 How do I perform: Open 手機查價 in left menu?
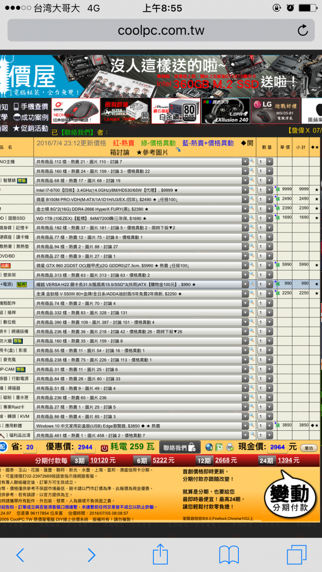tap(31, 106)
